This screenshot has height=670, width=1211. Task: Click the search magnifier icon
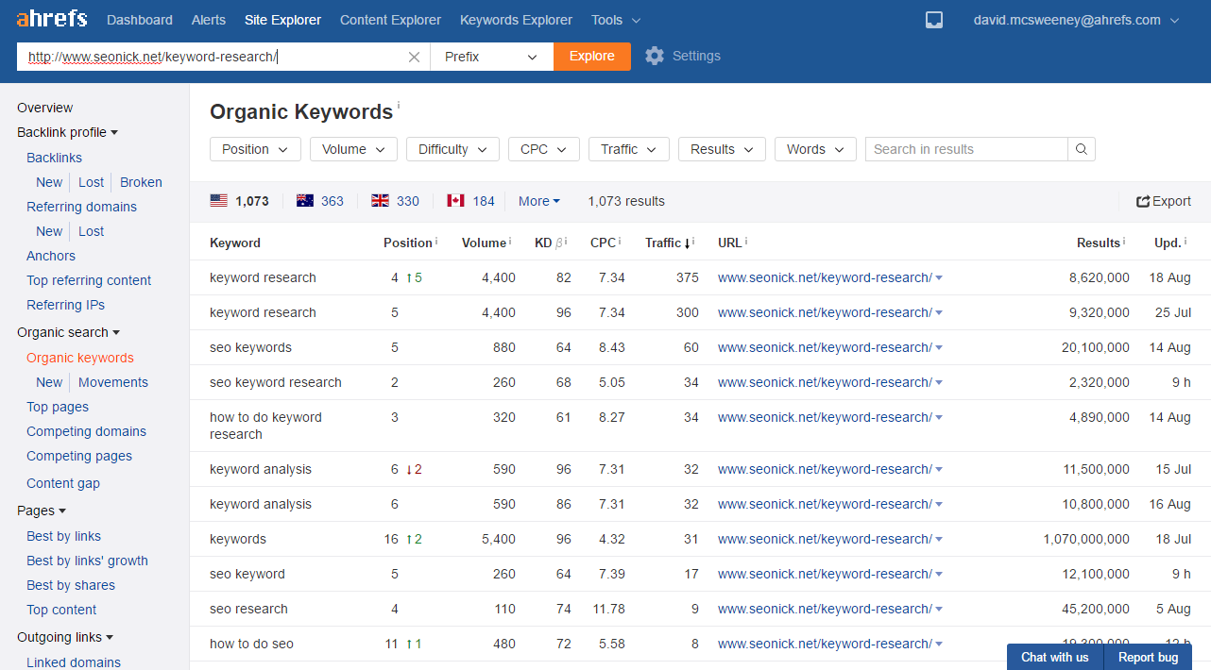(1082, 149)
